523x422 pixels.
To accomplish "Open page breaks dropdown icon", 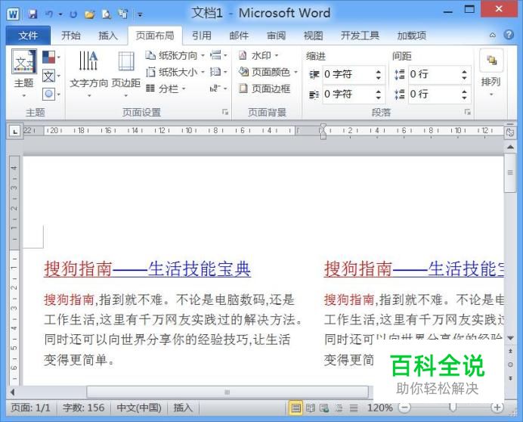I will tap(218, 55).
